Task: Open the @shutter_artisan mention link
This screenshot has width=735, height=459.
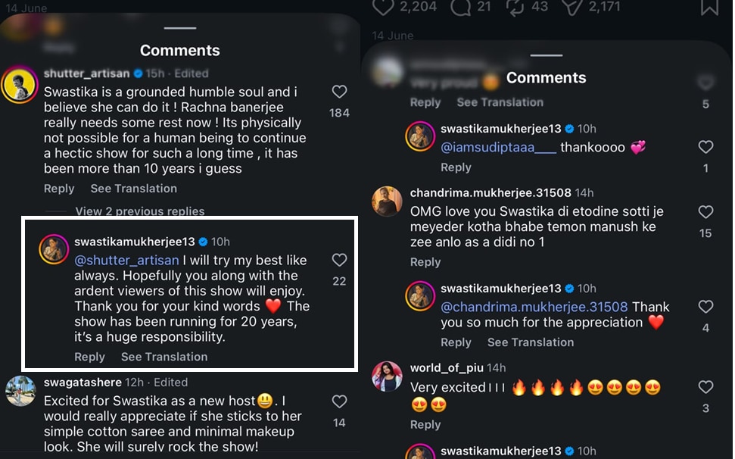Action: (126, 261)
